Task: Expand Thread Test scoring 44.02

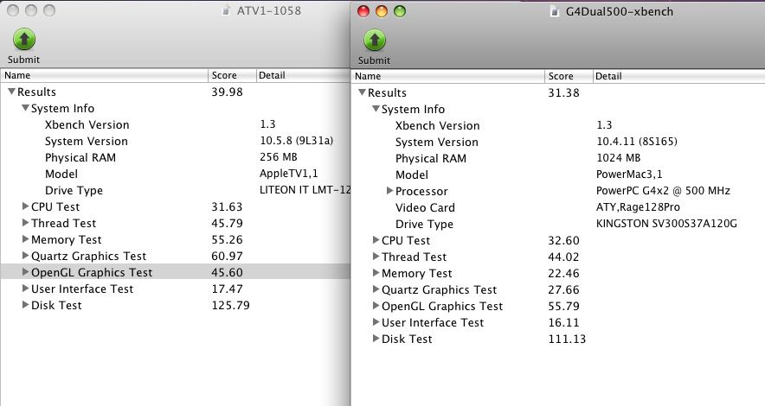Action: [376, 257]
